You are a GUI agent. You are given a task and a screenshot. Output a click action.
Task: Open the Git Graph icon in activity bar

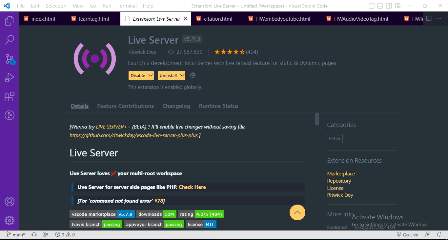9,115
